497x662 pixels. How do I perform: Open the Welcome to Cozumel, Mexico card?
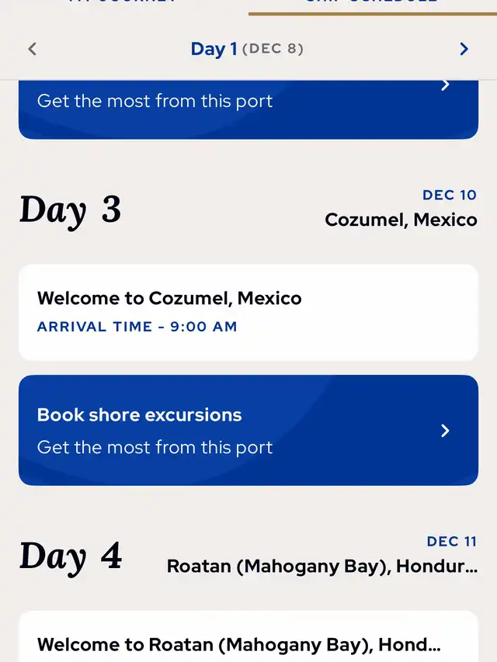[x=248, y=313]
